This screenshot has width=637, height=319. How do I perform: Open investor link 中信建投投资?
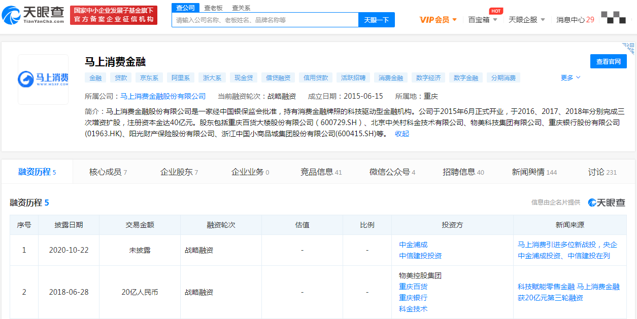click(x=420, y=256)
